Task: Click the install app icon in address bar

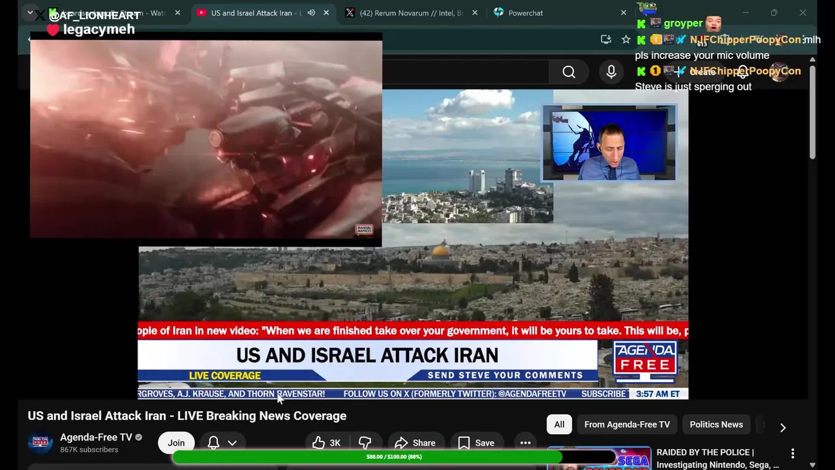Action: coord(606,39)
